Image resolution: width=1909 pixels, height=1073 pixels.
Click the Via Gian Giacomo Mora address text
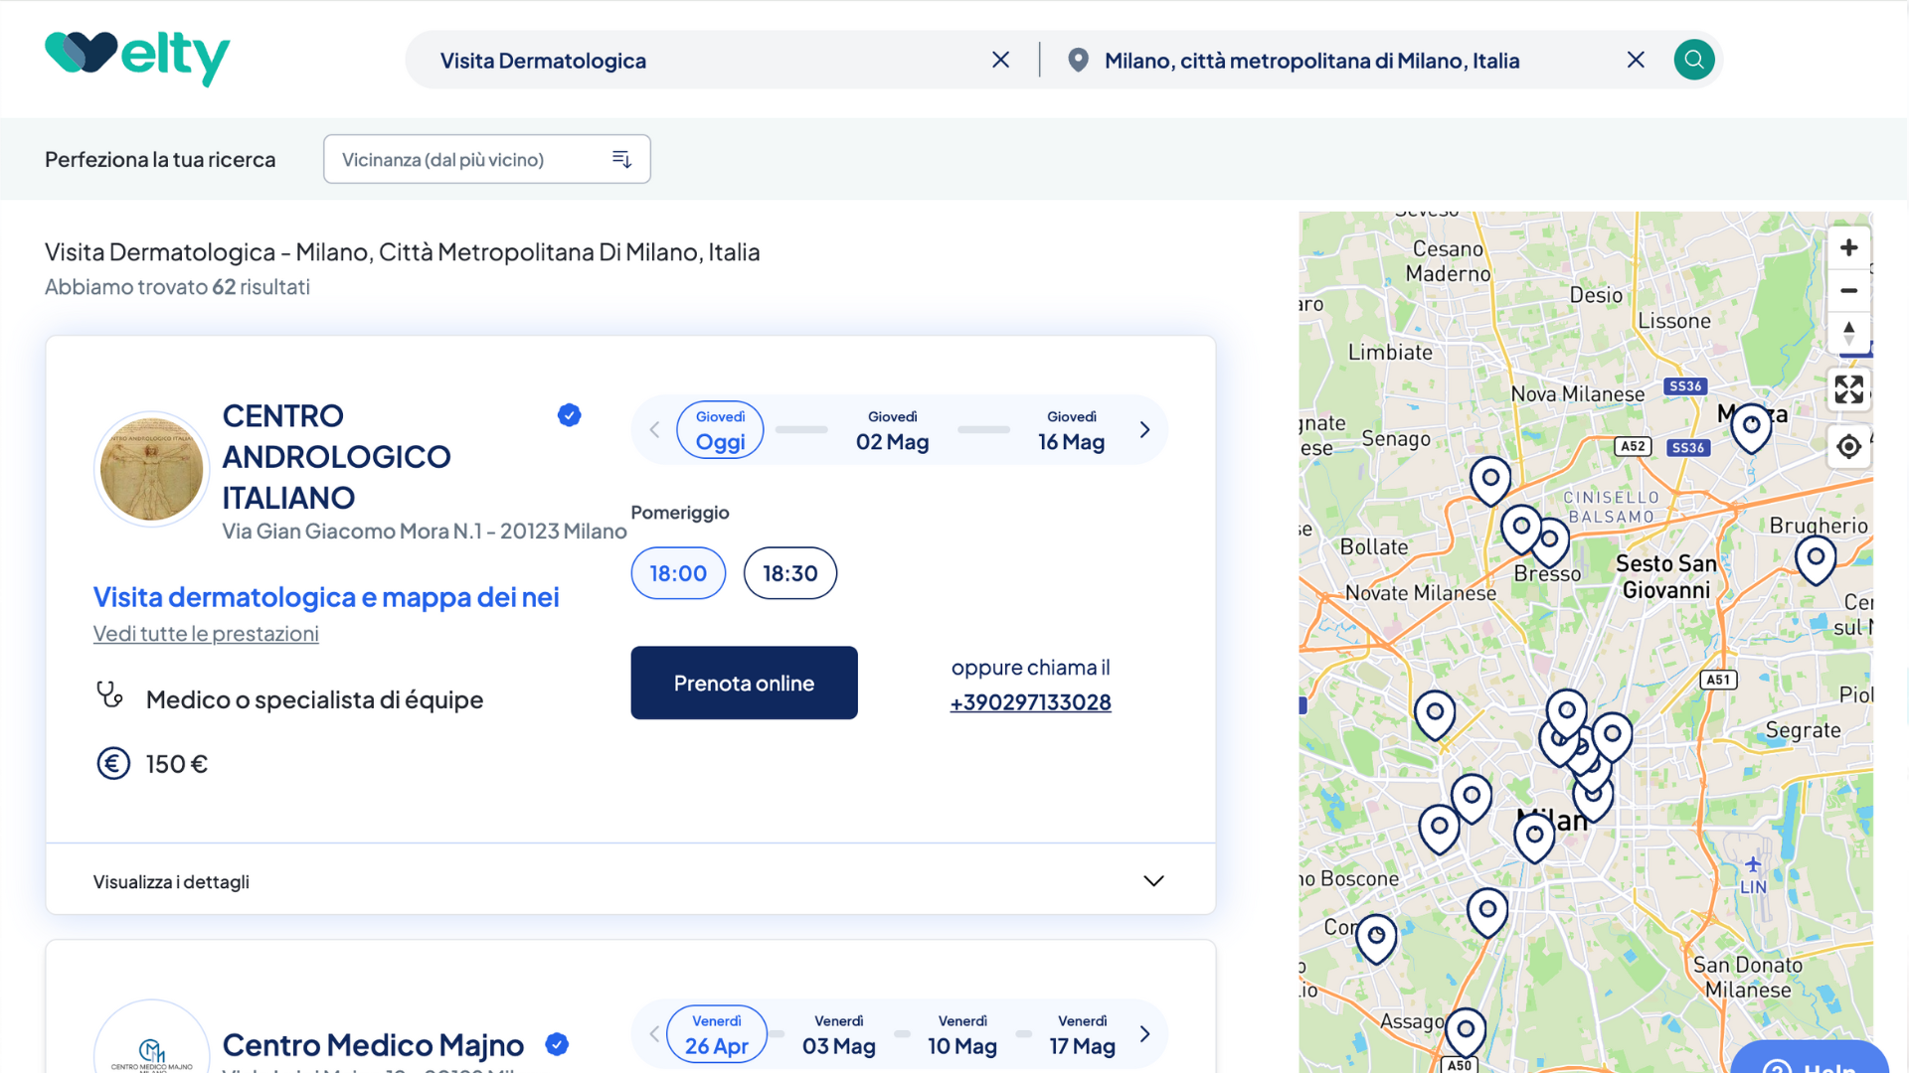[x=425, y=532]
